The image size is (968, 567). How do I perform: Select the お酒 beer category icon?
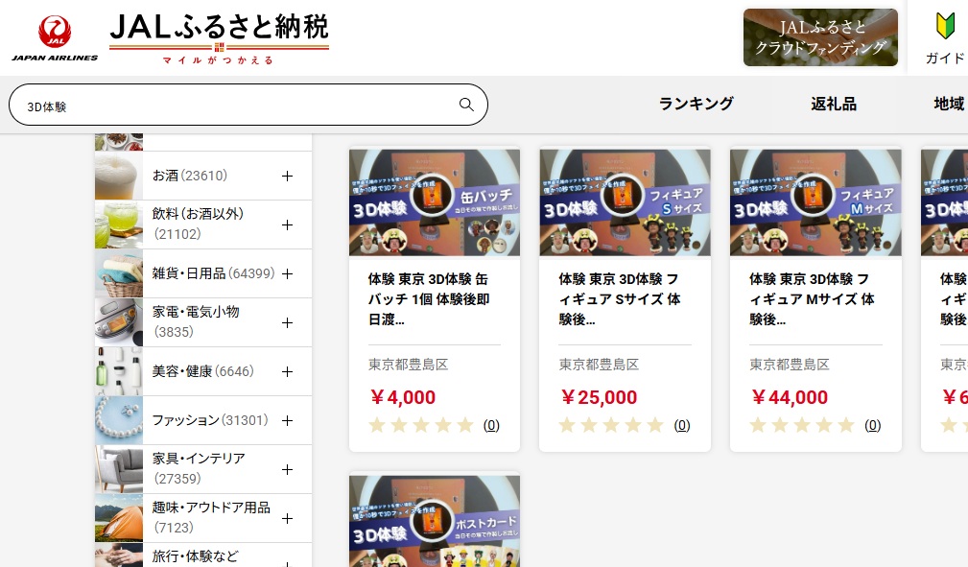click(119, 176)
